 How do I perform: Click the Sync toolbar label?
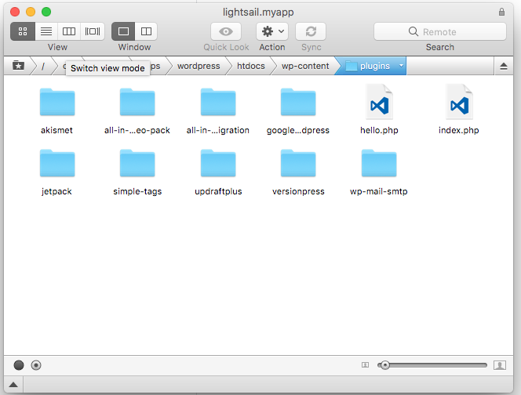tap(312, 47)
